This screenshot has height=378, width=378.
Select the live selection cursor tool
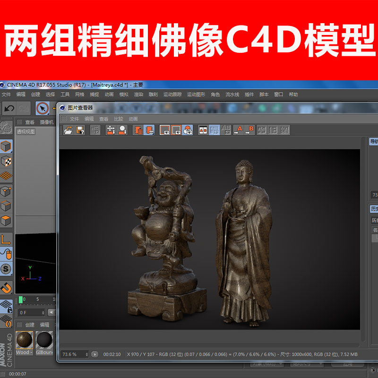coord(43,108)
